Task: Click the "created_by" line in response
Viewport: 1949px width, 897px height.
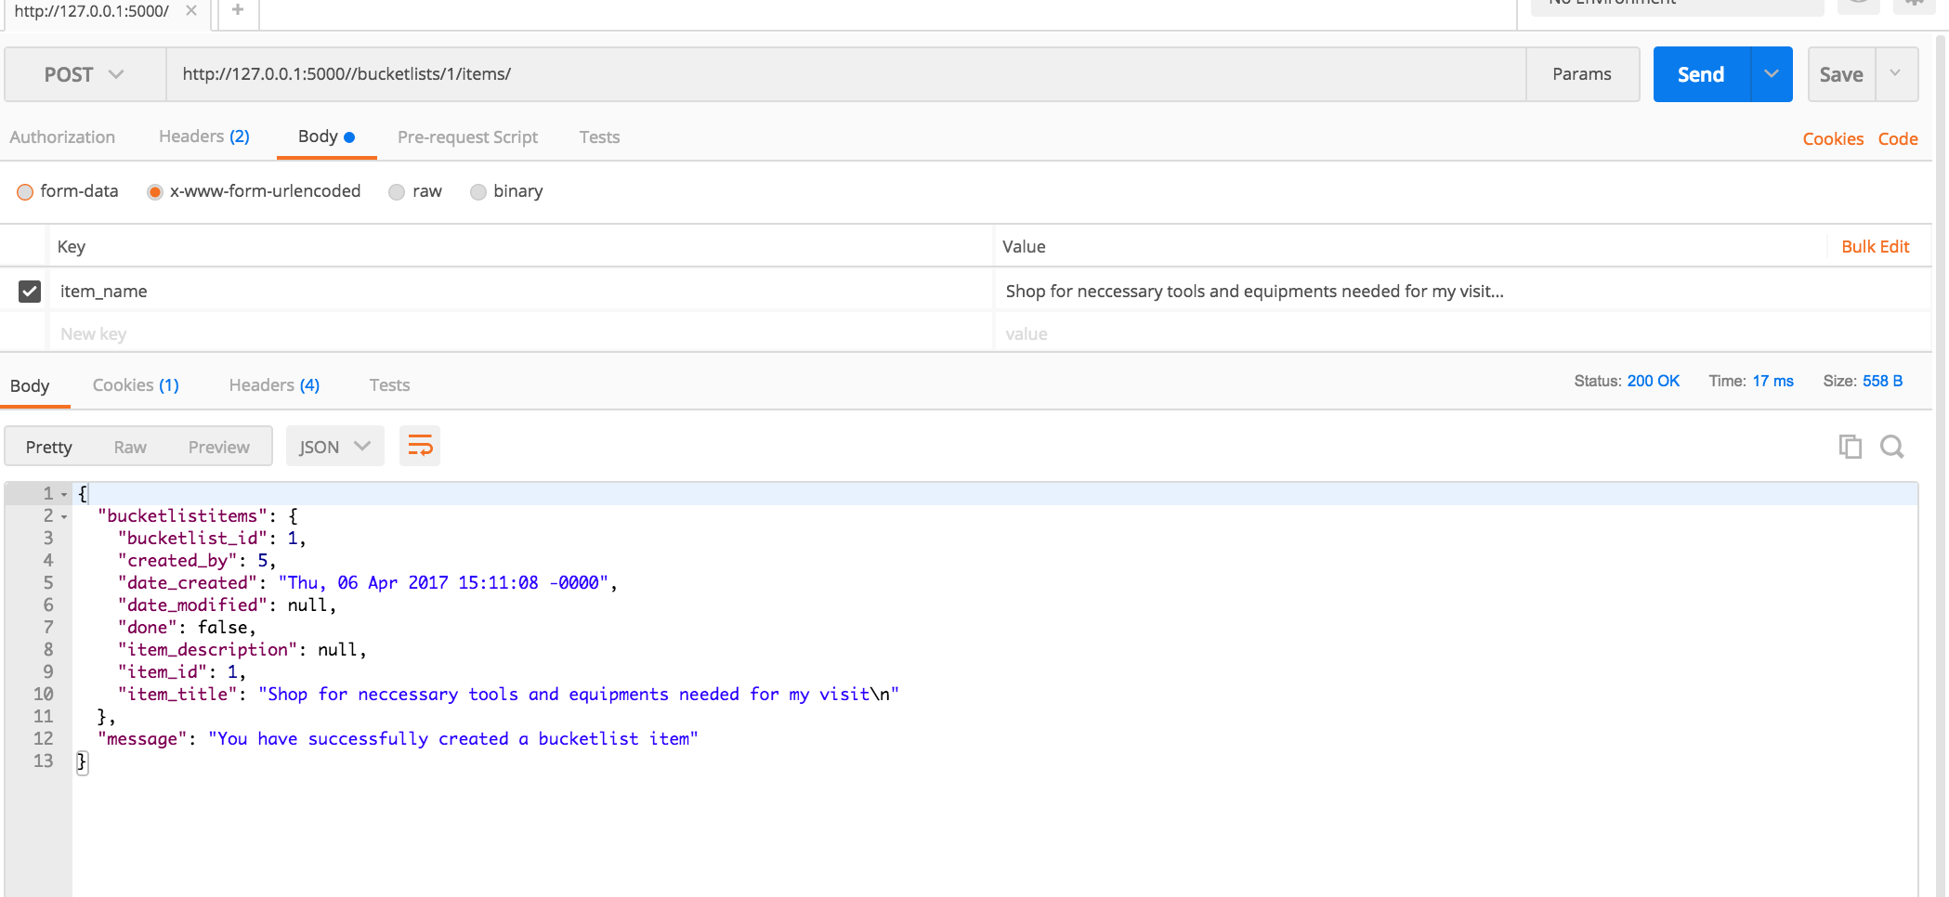Action: [197, 561]
